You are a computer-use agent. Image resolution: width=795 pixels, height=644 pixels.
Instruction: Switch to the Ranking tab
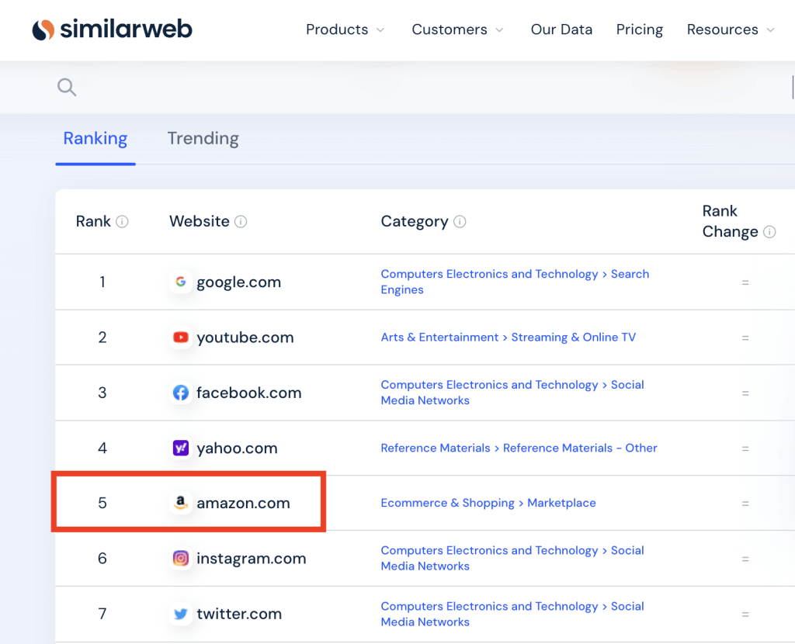pos(95,138)
